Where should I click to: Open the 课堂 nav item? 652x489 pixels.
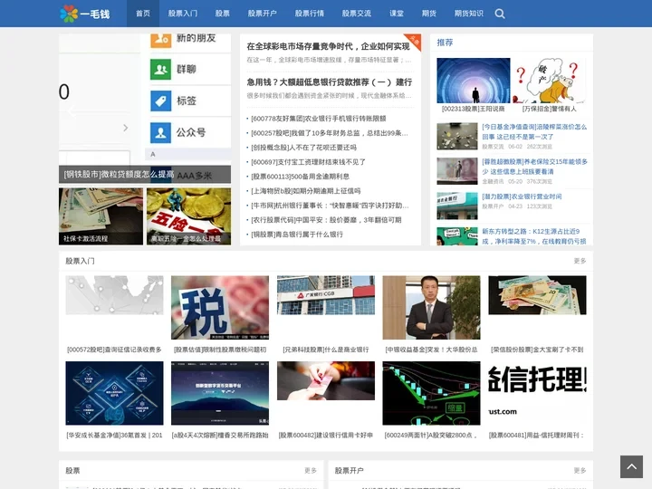pyautogui.click(x=397, y=14)
